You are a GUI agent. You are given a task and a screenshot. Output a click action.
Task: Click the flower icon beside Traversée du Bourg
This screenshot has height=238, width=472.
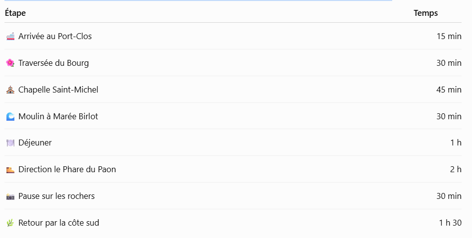click(x=10, y=63)
